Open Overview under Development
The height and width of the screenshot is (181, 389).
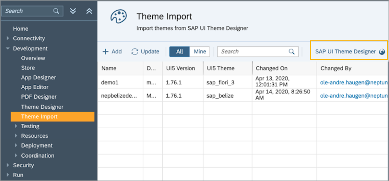(33, 58)
